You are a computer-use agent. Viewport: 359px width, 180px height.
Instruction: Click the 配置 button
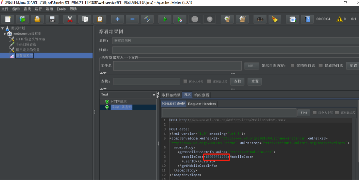coord(353,66)
